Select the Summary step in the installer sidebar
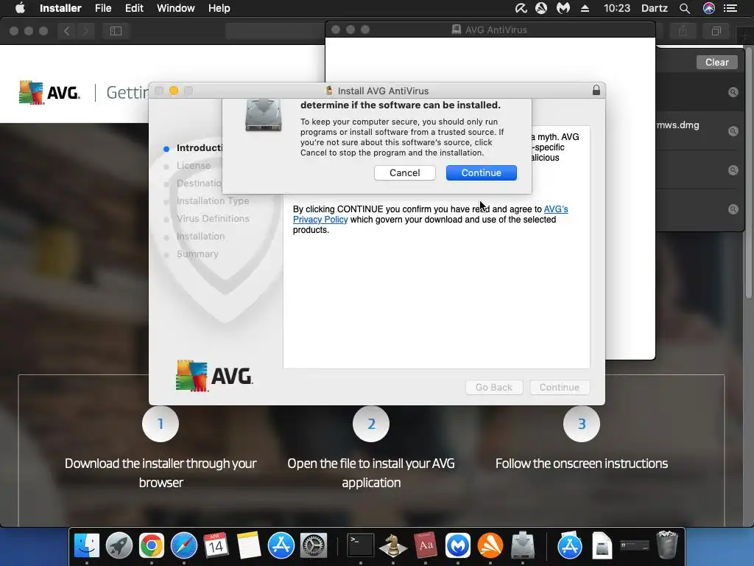Screen dimensions: 754x566 [x=197, y=254]
